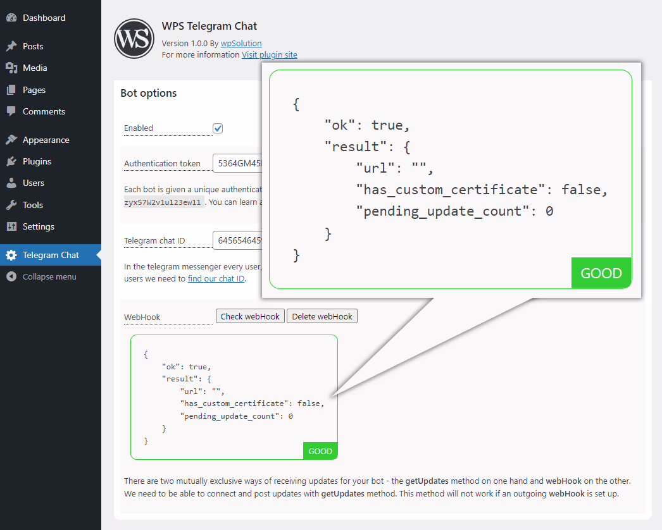Open the find our chat ID link

point(216,278)
